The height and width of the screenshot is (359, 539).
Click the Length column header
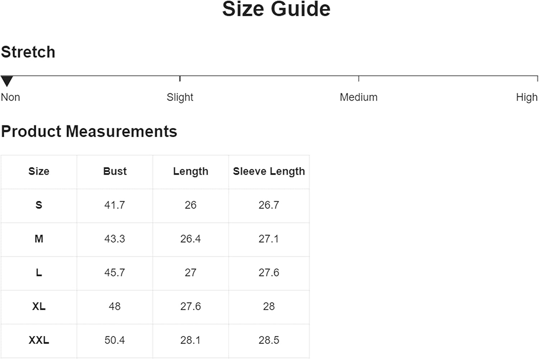pyautogui.click(x=190, y=172)
